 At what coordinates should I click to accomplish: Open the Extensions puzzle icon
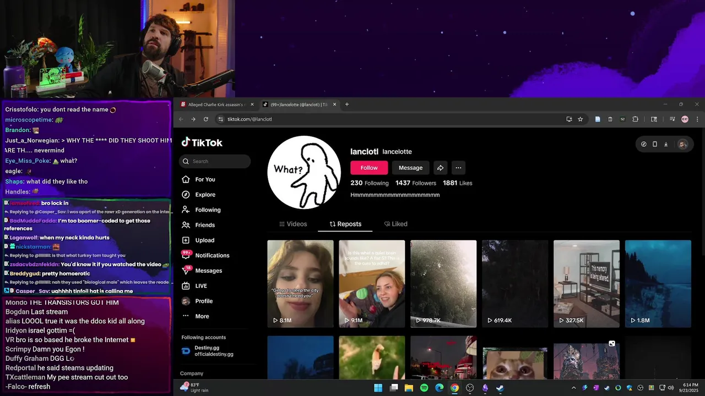(x=635, y=119)
